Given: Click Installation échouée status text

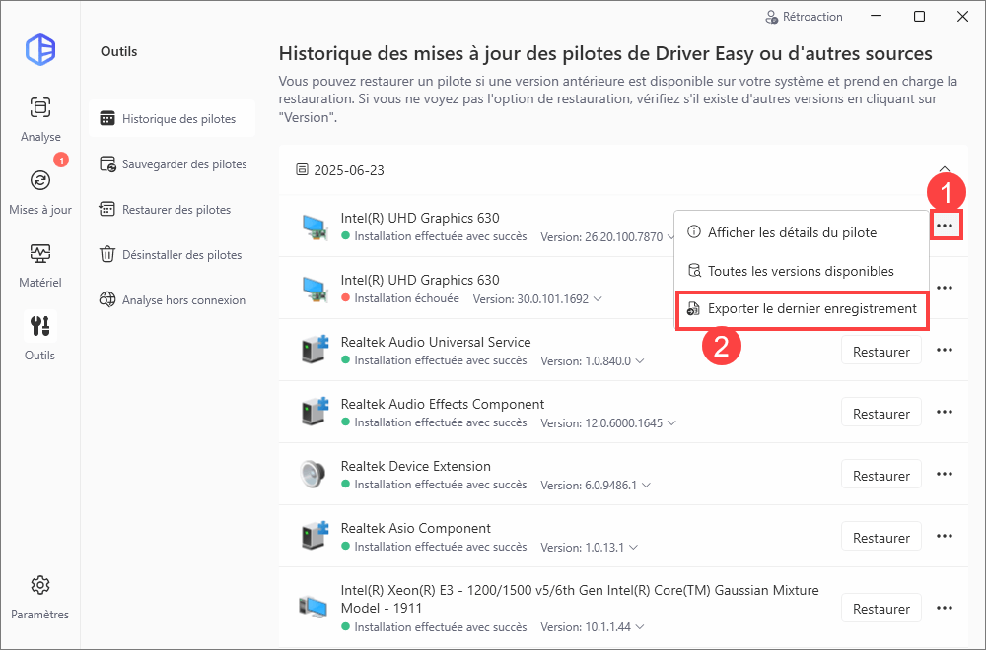Looking at the screenshot, I should [407, 298].
